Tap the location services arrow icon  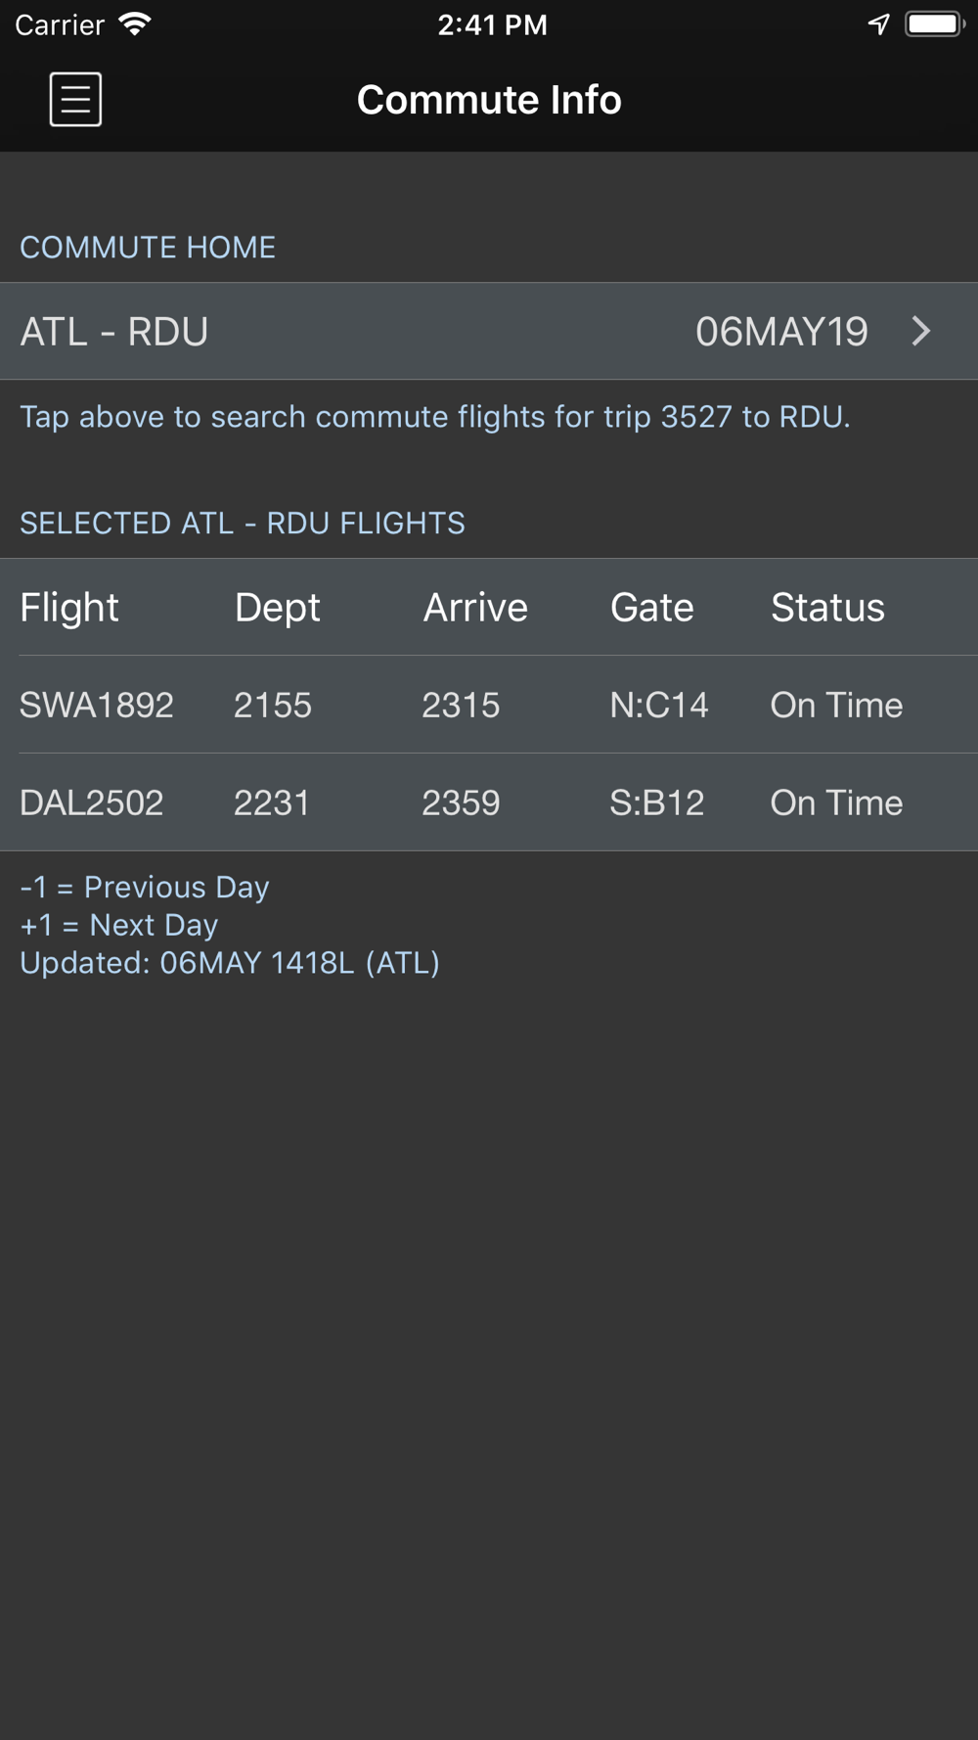tap(878, 24)
